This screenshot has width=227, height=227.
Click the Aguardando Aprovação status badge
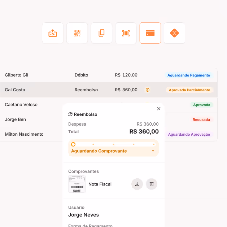click(189, 134)
